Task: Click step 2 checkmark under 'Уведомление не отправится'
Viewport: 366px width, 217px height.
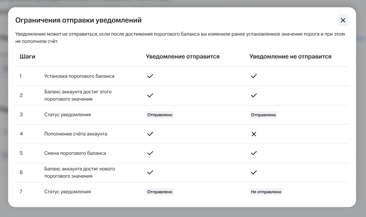Action: [x=254, y=95]
